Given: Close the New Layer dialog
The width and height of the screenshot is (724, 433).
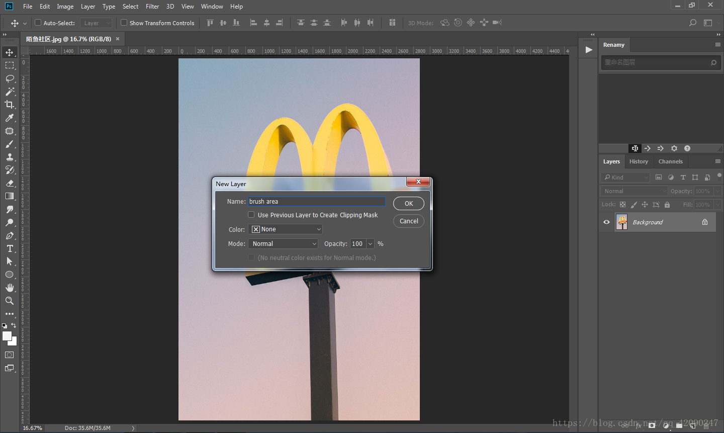Looking at the screenshot, I should [418, 182].
